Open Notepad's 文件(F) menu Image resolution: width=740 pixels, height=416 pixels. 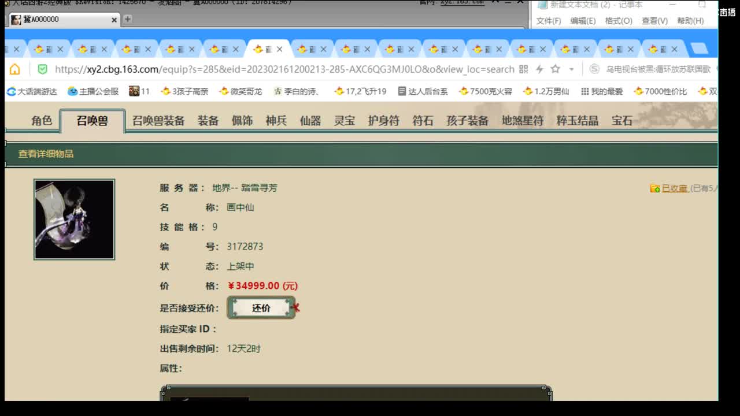pyautogui.click(x=549, y=21)
